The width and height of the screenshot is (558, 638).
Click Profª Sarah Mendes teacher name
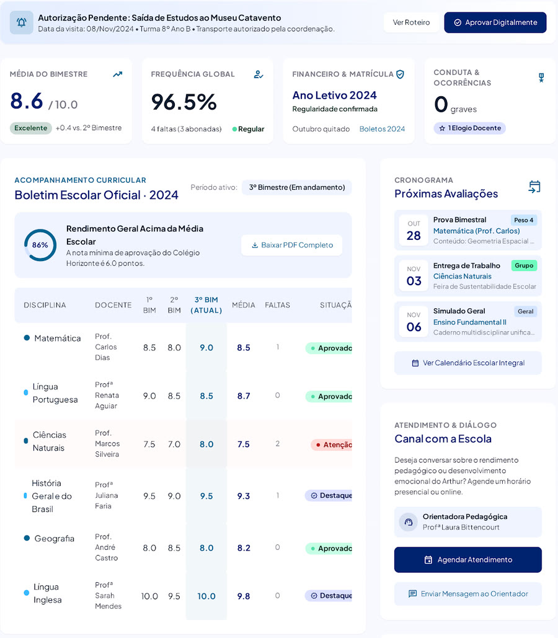tap(108, 595)
